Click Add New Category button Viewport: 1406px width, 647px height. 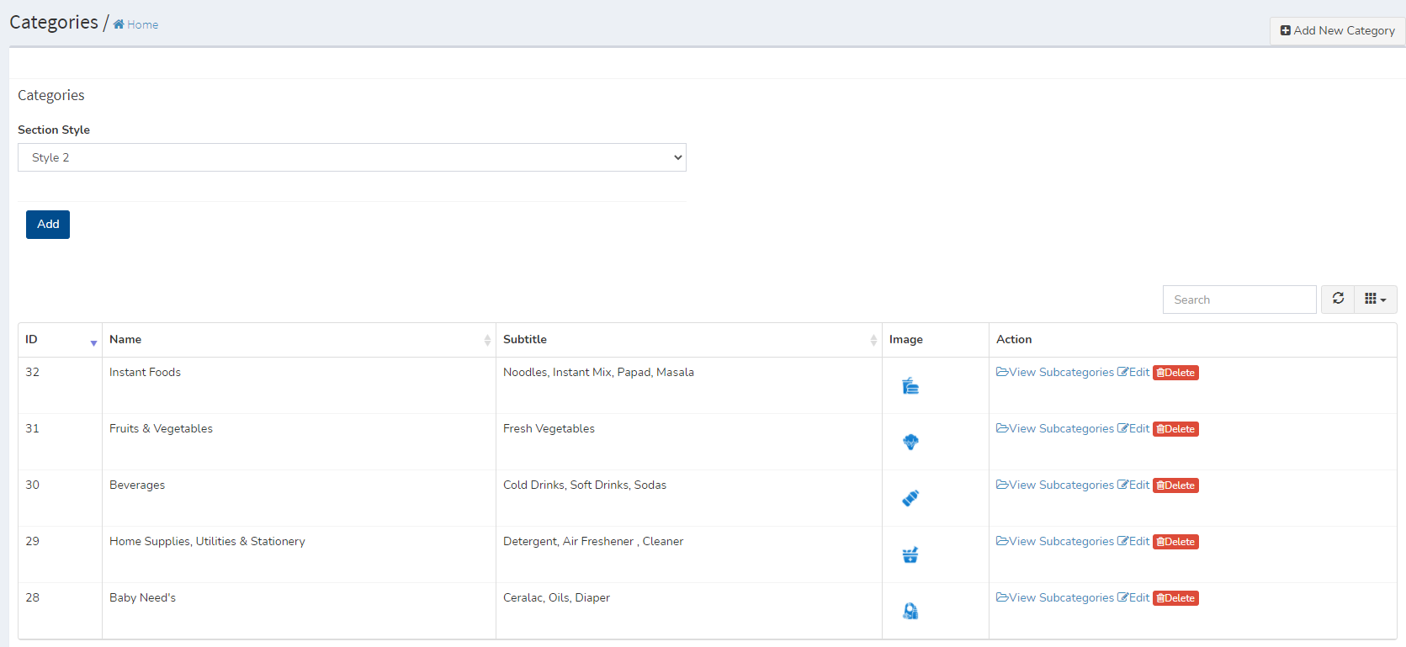(1337, 30)
